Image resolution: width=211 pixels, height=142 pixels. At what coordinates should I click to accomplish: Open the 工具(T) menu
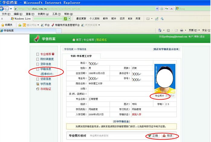(56, 14)
